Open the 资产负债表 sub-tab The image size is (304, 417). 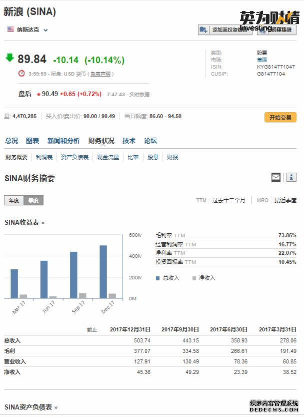[74, 157]
